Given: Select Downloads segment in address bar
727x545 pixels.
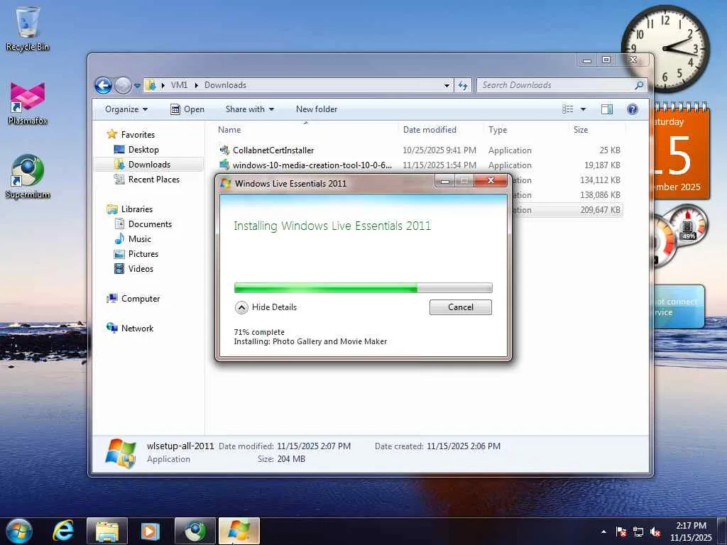Looking at the screenshot, I should click(x=225, y=85).
